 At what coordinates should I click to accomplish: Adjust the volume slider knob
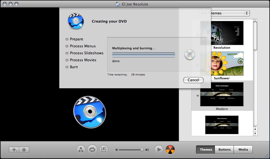142,150
